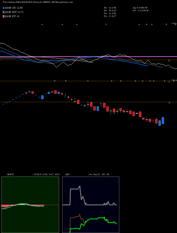The image size is (177, 233).
Task: Click the last tall blue candlestick
Action: [x=163, y=121]
